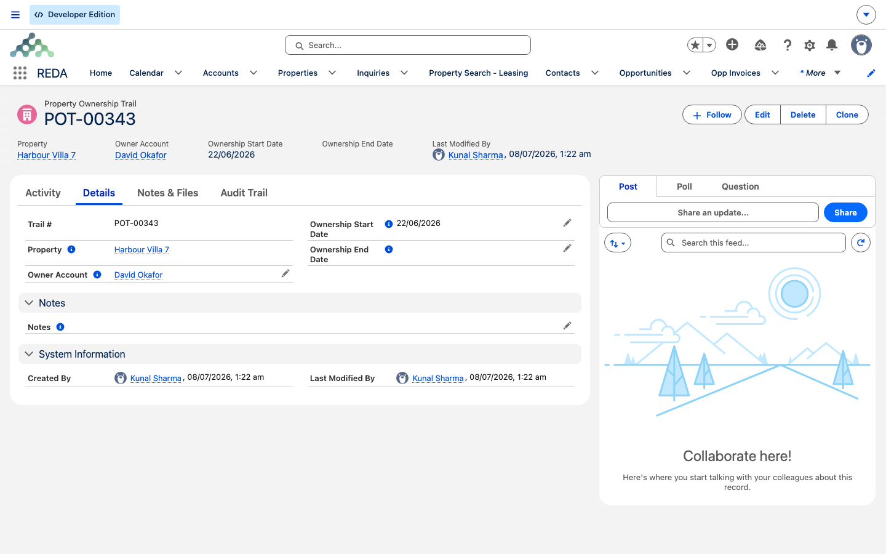
Task: Edit the Notes field with pencil icon
Action: coord(567,326)
